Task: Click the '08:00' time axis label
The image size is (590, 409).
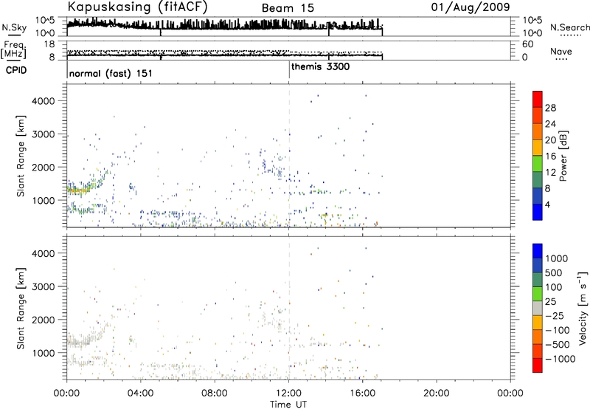Action: tap(215, 393)
